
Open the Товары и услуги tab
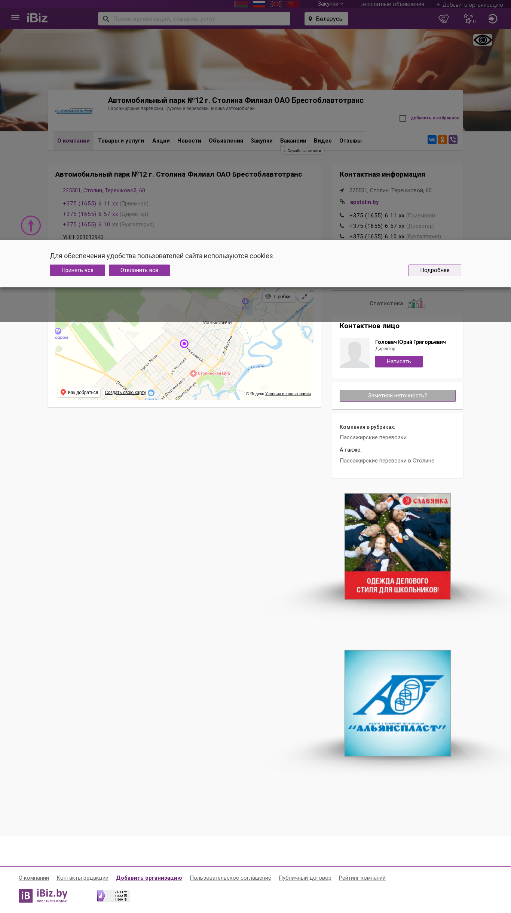click(x=121, y=141)
